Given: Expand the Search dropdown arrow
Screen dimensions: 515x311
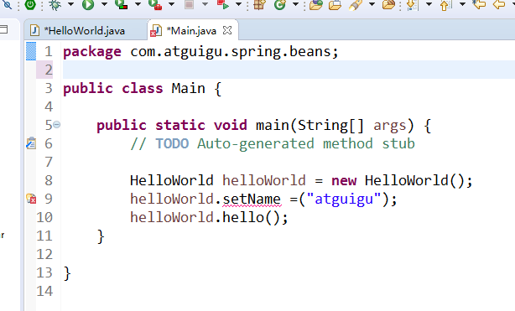Looking at the screenshot, I should pyautogui.click(x=372, y=4).
